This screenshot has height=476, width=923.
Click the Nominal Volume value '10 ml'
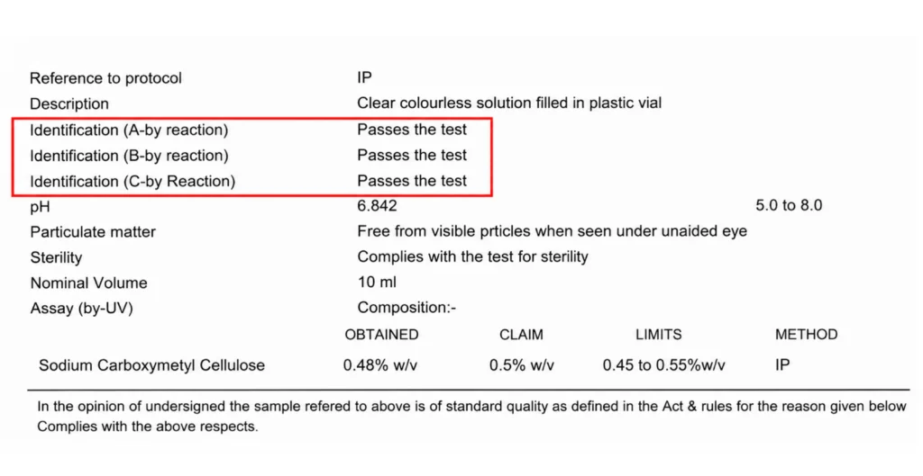377,282
